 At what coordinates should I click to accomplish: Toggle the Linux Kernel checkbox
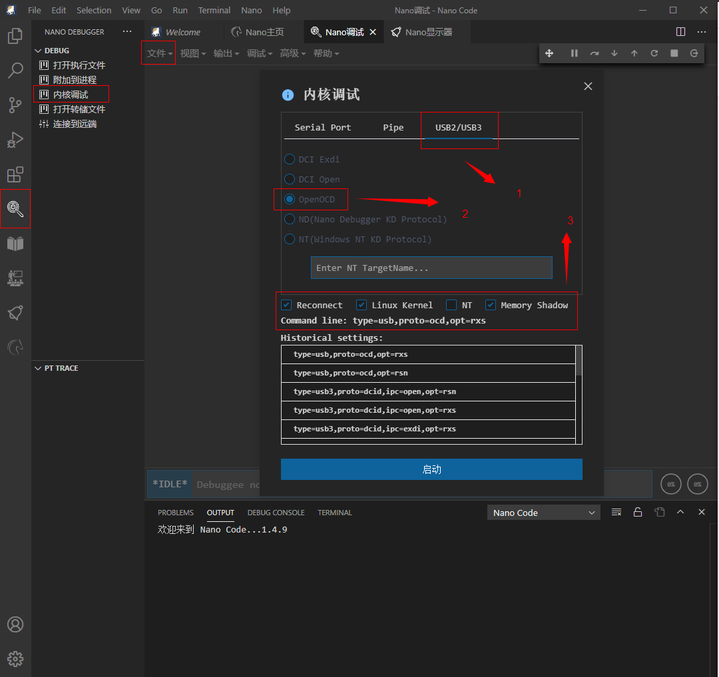[x=361, y=305]
